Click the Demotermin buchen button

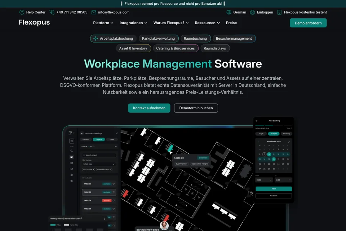coord(196,108)
